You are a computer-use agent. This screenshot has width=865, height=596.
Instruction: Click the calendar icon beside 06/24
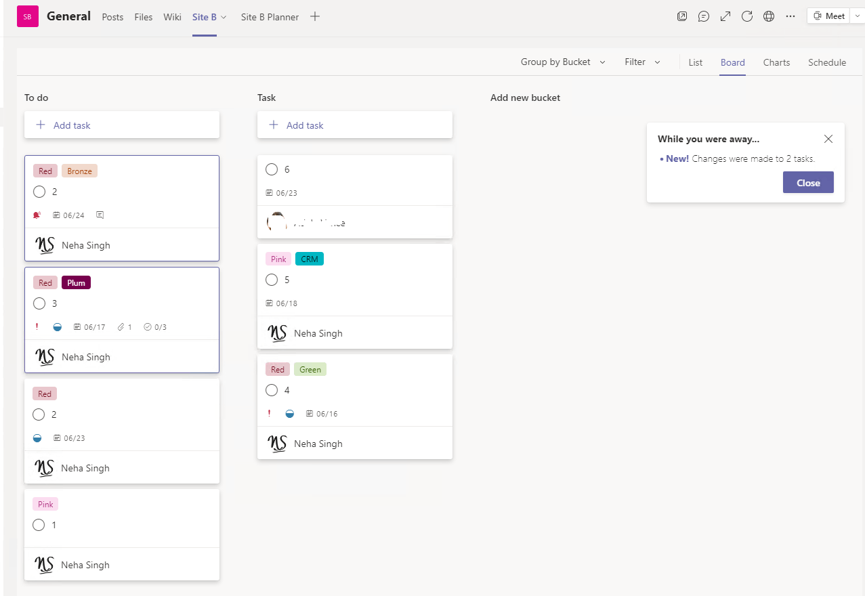pyautogui.click(x=57, y=215)
